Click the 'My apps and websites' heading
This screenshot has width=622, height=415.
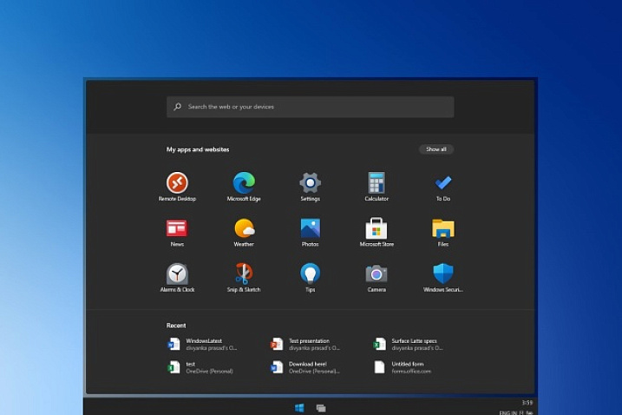click(x=198, y=149)
